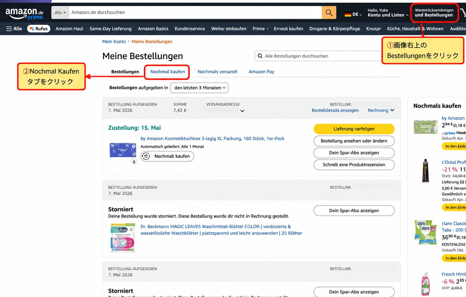The height and width of the screenshot is (297, 466).
Task: Open the claro Classic Tabs thumbnail
Action: click(x=426, y=232)
